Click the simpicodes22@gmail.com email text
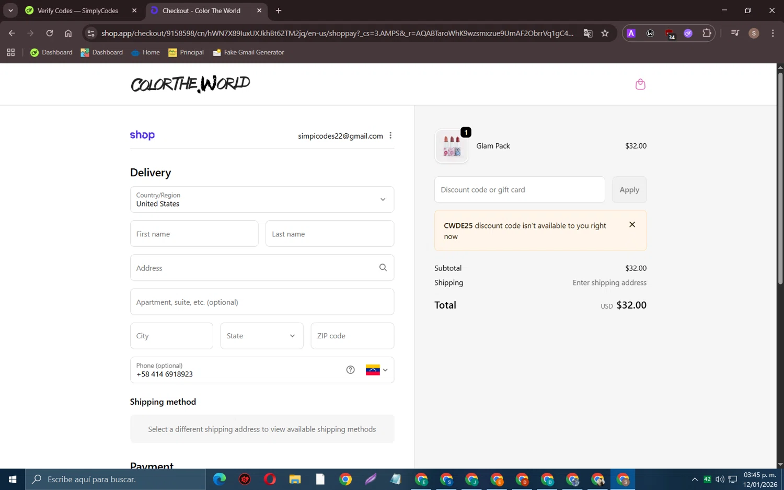This screenshot has height=490, width=784. click(340, 136)
